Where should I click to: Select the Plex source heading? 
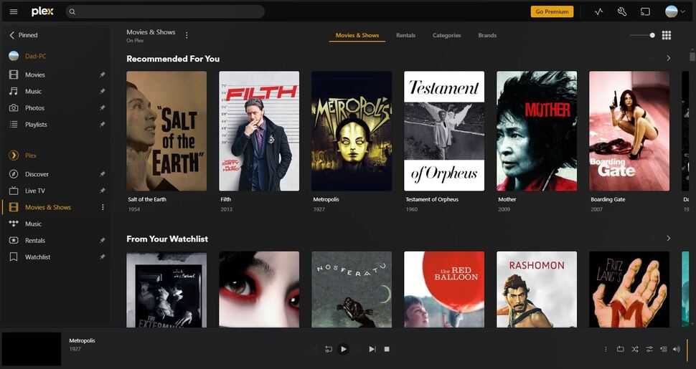point(31,155)
